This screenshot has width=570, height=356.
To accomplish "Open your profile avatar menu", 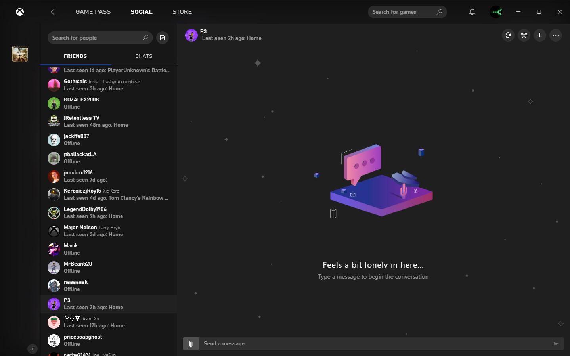I will tap(496, 12).
